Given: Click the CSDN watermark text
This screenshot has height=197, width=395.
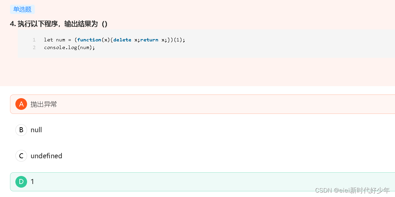Looking at the screenshot, I should click(353, 190).
